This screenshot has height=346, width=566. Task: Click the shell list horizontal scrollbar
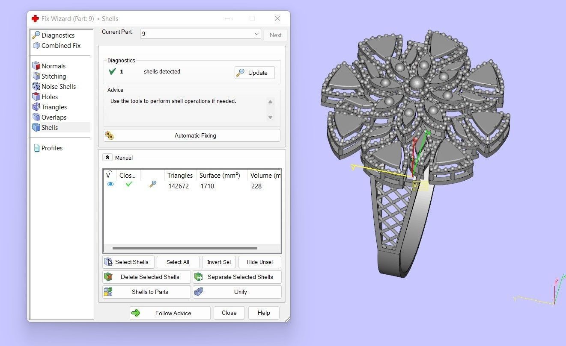click(185, 248)
